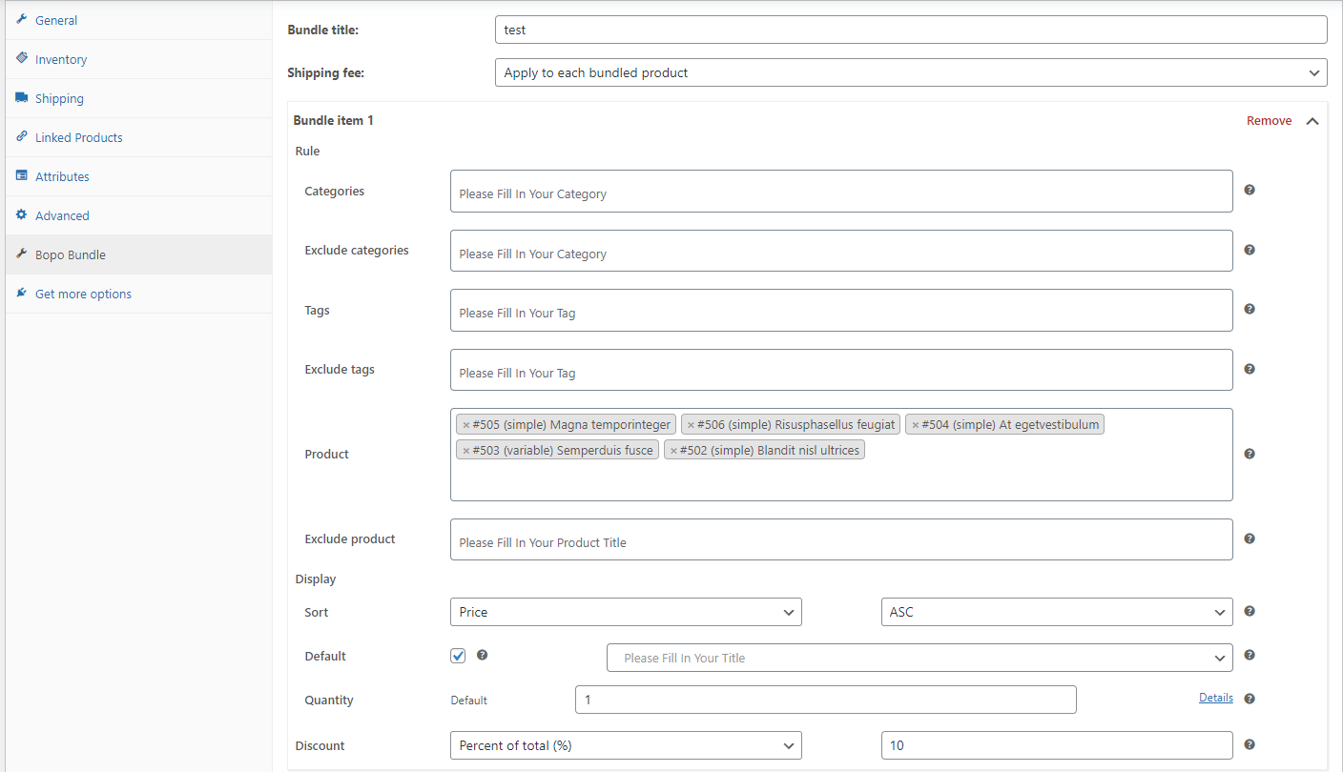Open the Advanced tab

[139, 215]
